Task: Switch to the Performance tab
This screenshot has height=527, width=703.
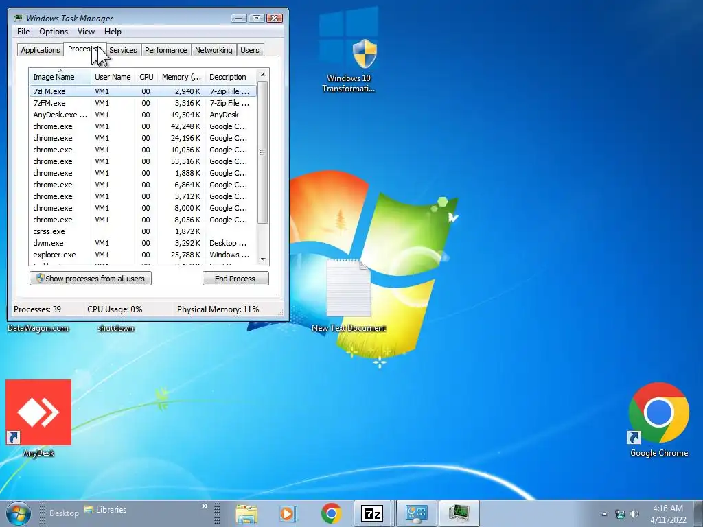Action: [166, 50]
